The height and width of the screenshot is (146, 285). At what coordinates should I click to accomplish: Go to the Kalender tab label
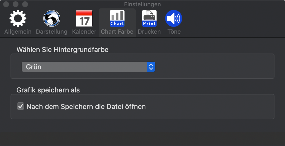pyautogui.click(x=84, y=32)
